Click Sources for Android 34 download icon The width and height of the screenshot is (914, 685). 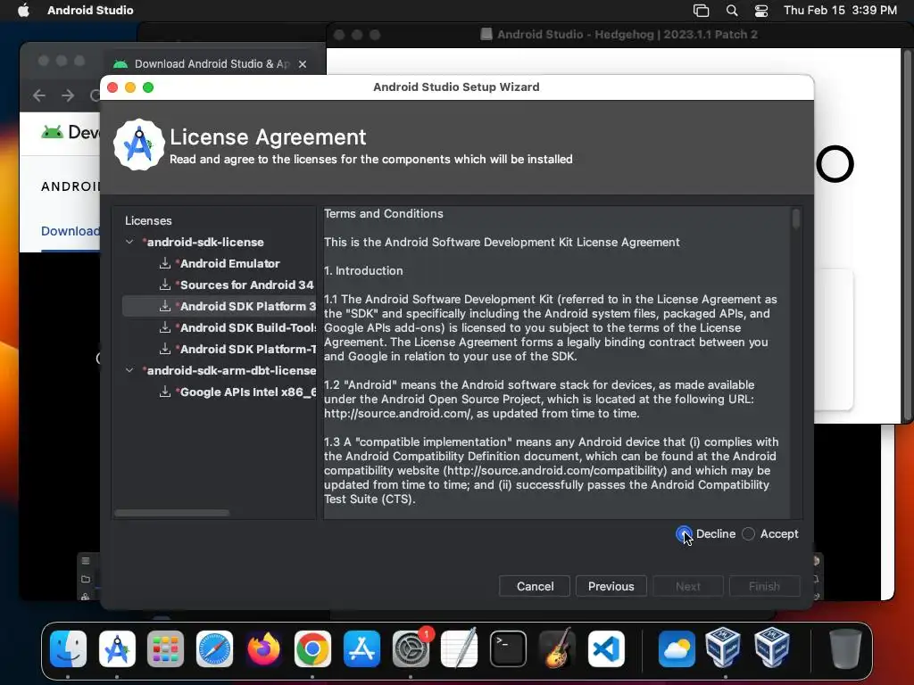165,285
